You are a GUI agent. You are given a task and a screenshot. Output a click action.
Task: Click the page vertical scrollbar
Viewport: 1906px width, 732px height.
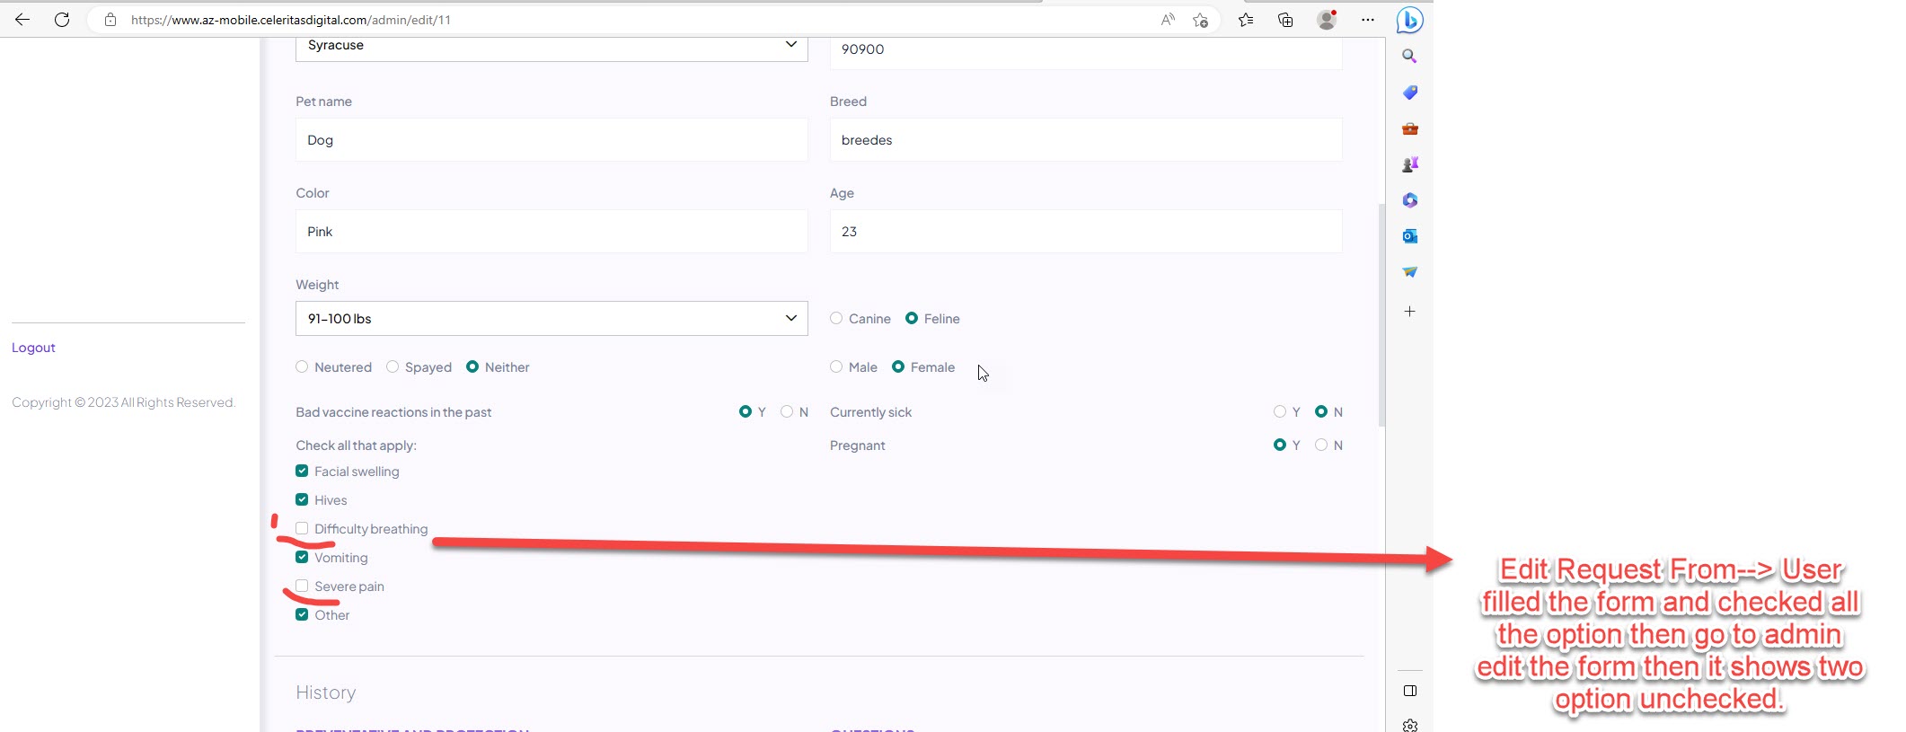coord(1381,314)
